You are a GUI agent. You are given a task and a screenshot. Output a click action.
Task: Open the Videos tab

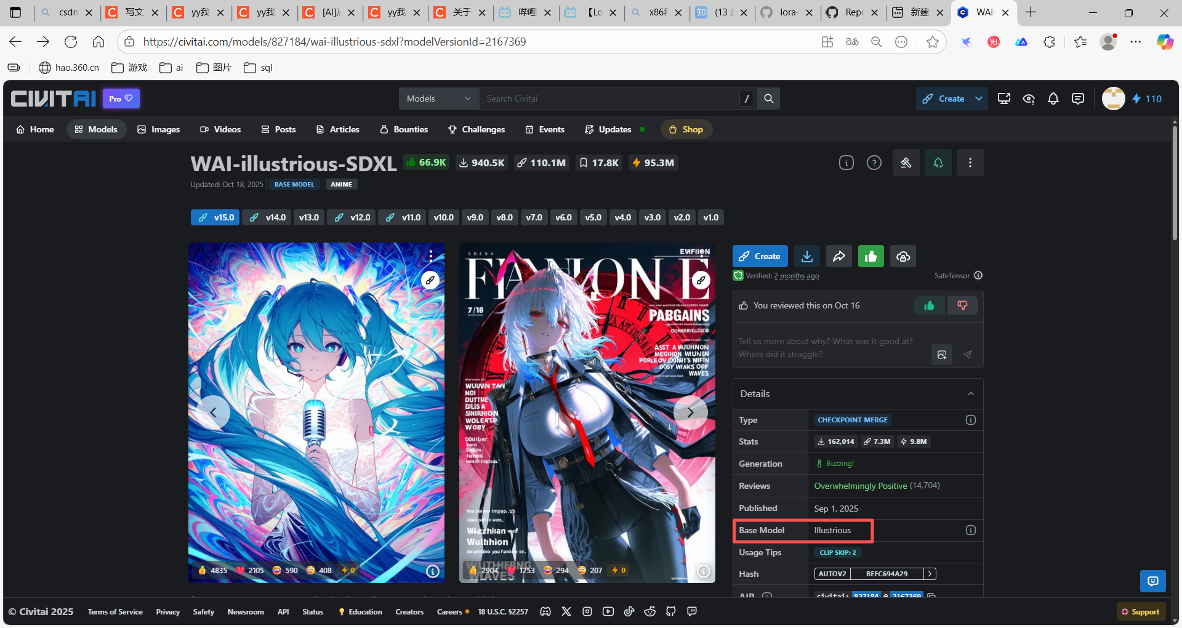[x=220, y=129]
